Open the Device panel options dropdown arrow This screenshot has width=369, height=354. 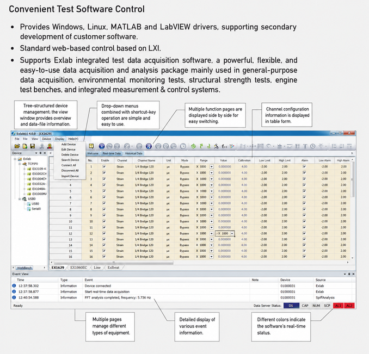(36, 153)
